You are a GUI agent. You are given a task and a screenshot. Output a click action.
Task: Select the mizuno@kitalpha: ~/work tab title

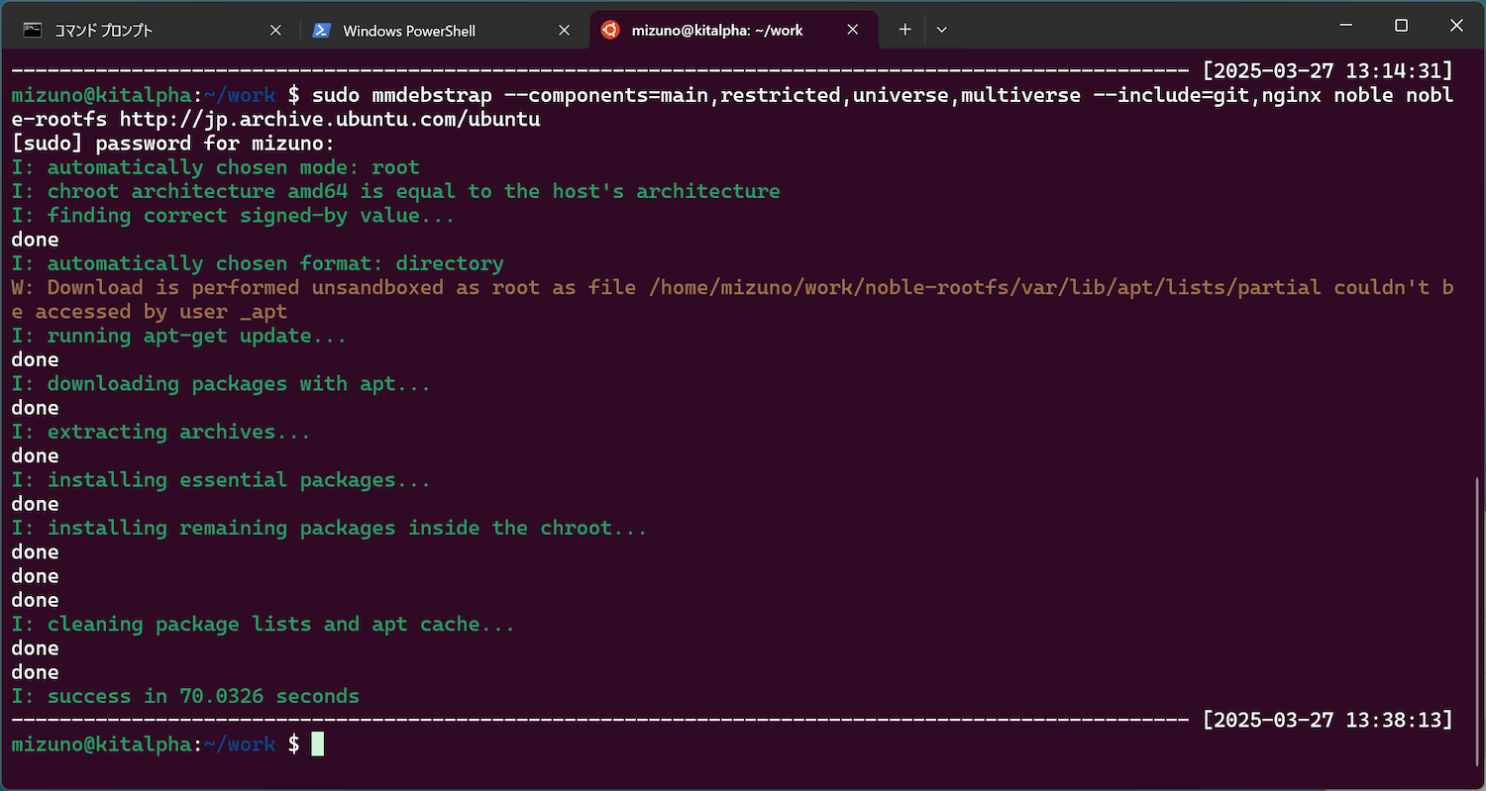(717, 31)
